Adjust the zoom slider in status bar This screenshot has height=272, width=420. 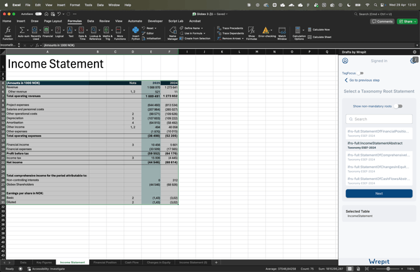(x=388, y=269)
